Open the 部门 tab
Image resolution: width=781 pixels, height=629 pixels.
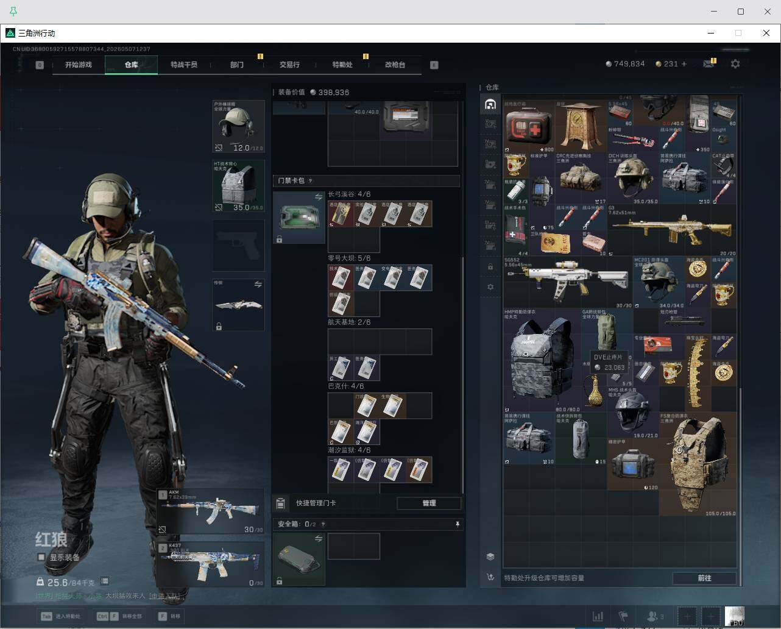(237, 65)
